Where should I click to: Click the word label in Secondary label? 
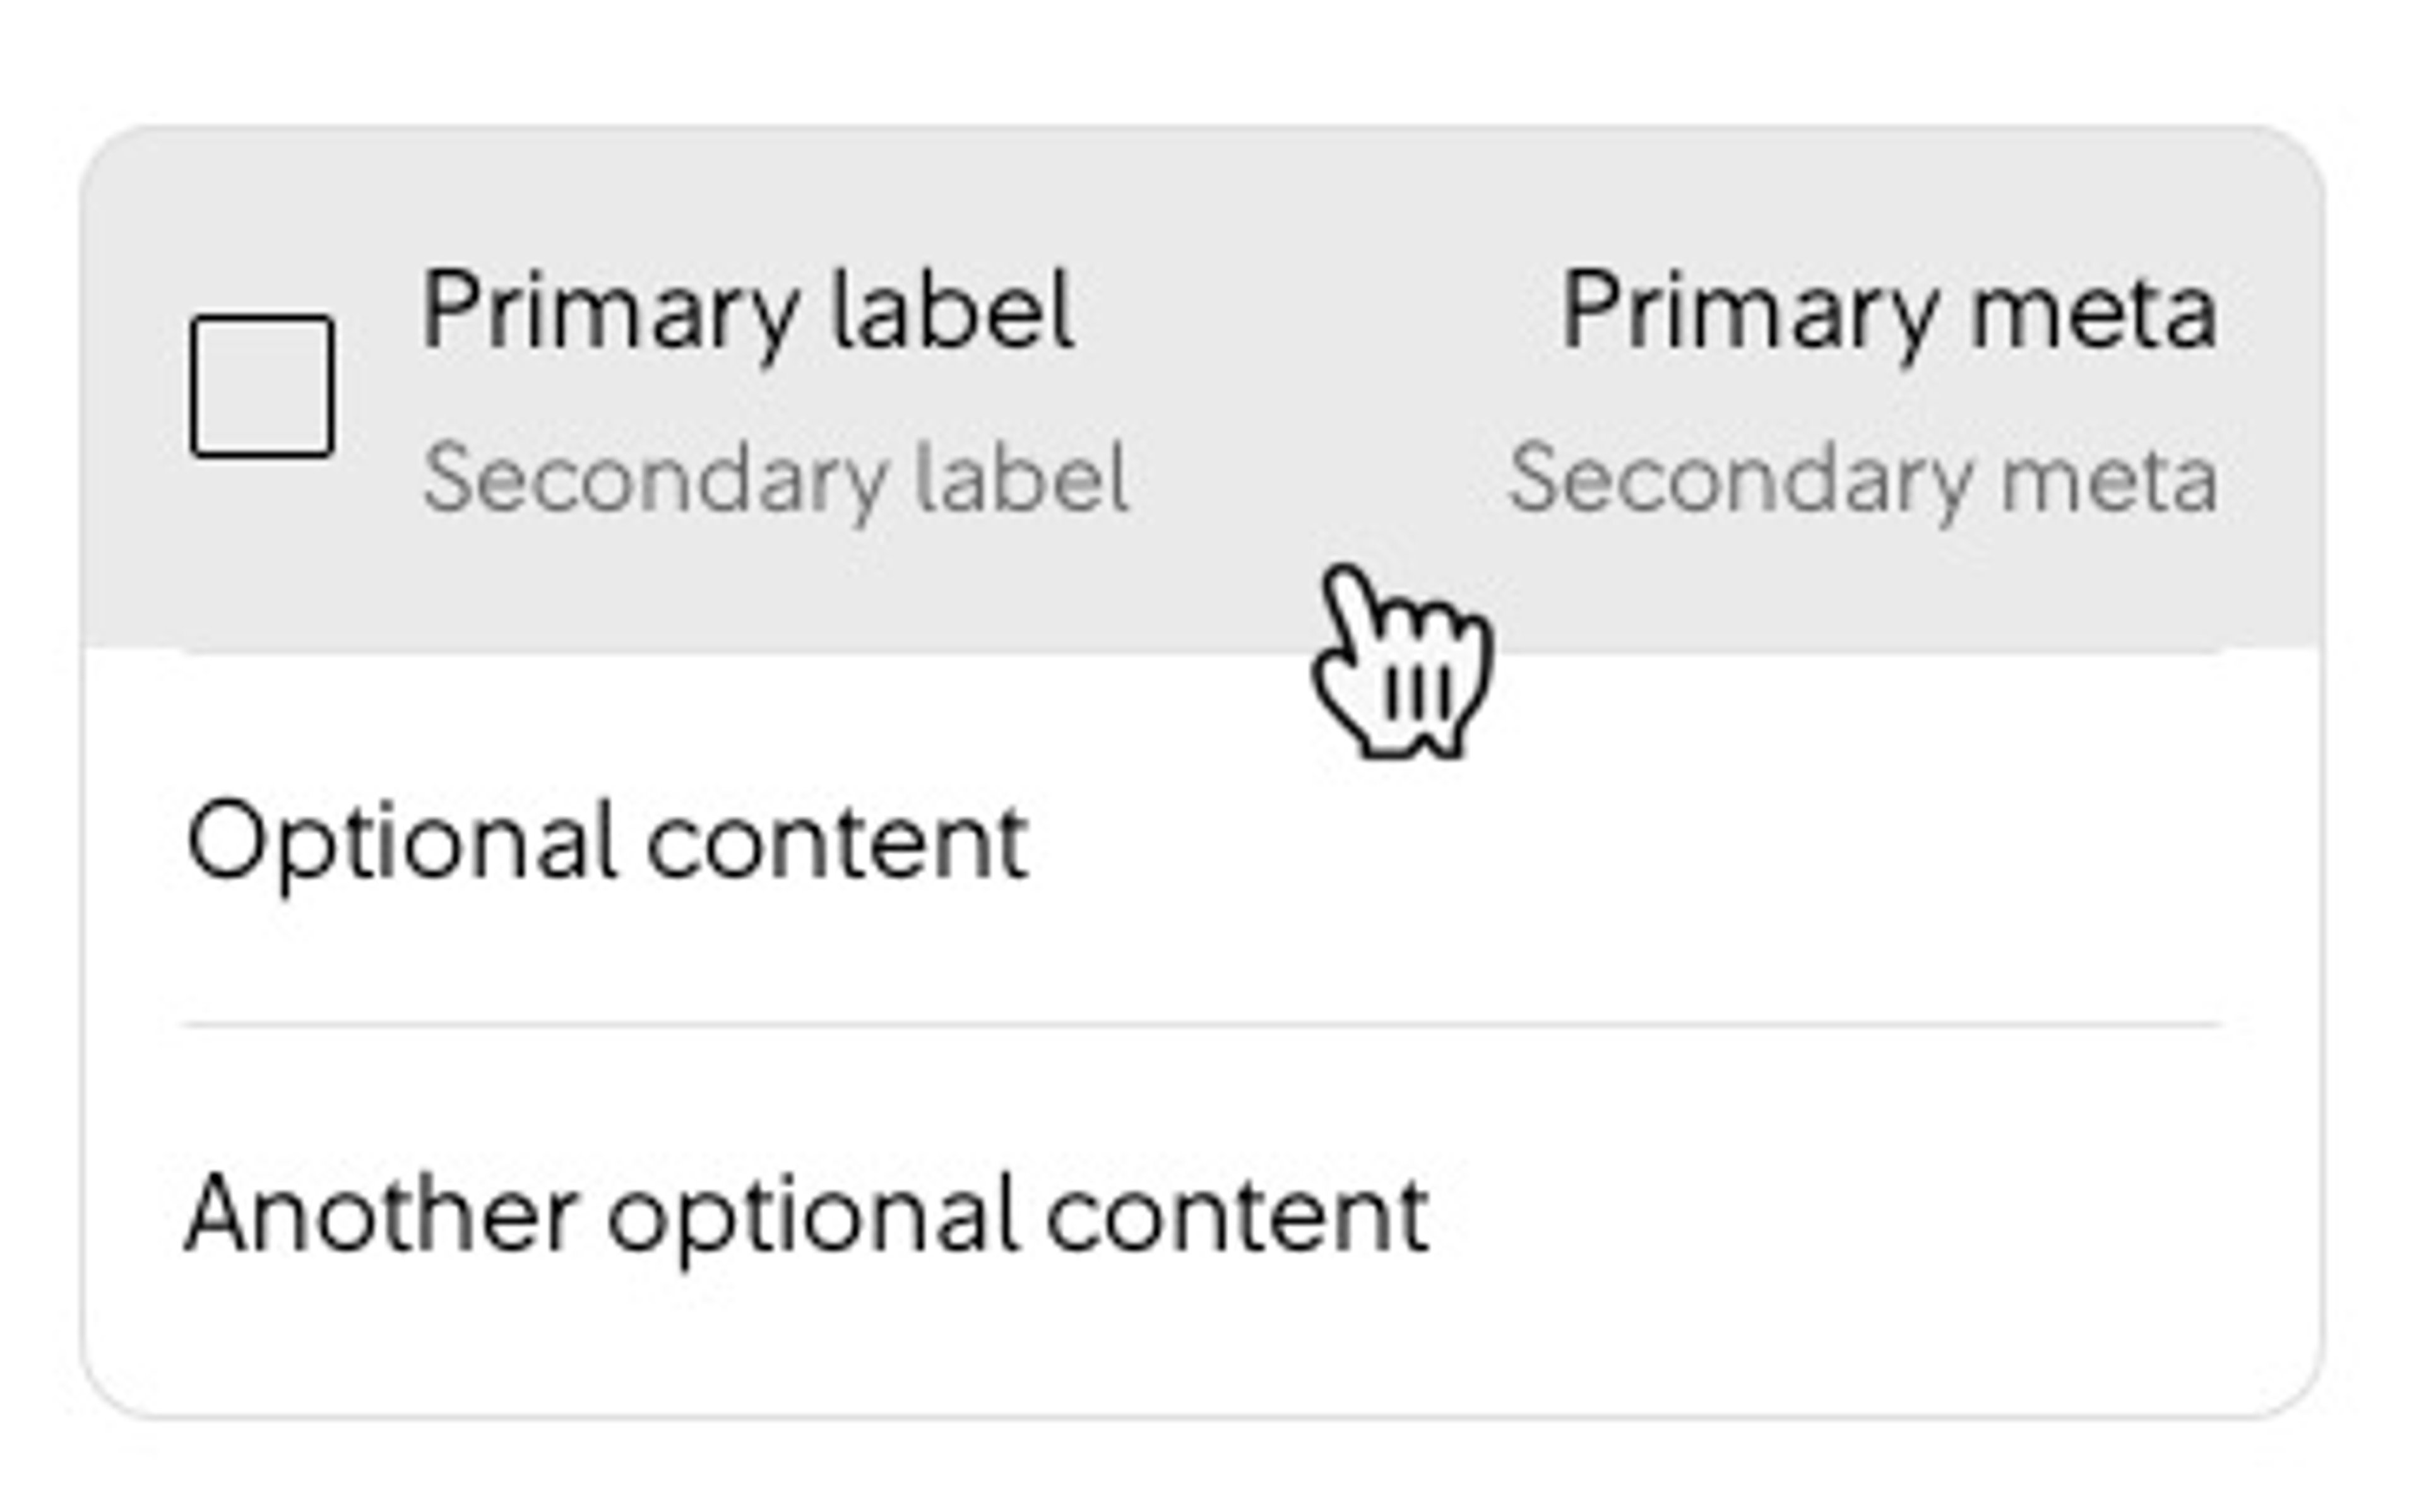(1021, 480)
